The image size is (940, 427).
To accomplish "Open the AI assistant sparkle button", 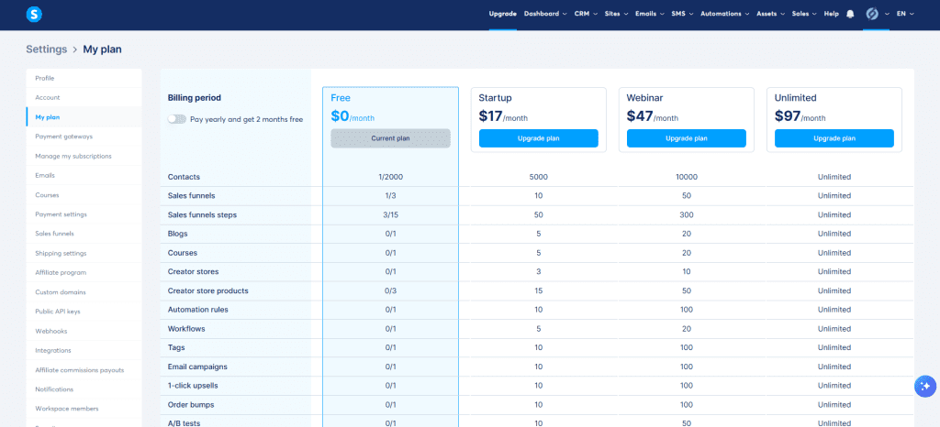I will coord(925,387).
